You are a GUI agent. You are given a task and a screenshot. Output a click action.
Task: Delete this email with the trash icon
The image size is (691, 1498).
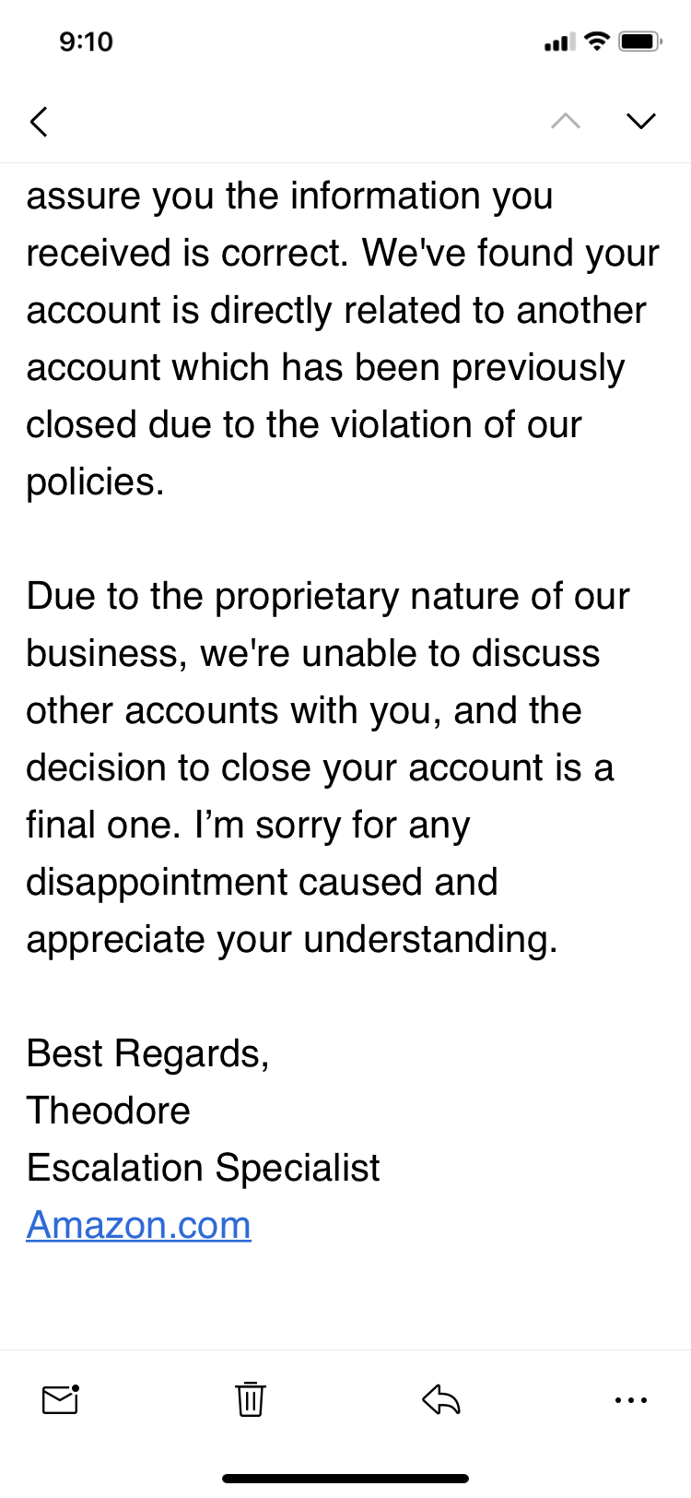[250, 1399]
